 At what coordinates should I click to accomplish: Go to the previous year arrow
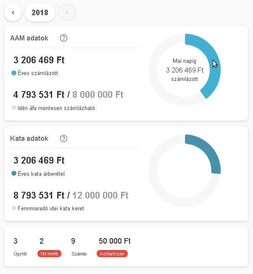13,13
